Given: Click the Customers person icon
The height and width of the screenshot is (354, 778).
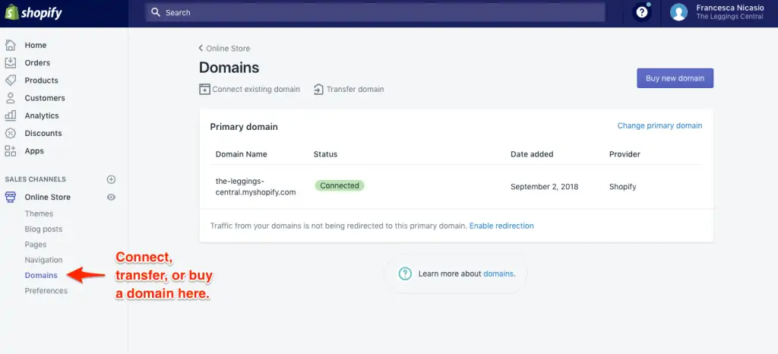Looking at the screenshot, I should [11, 98].
